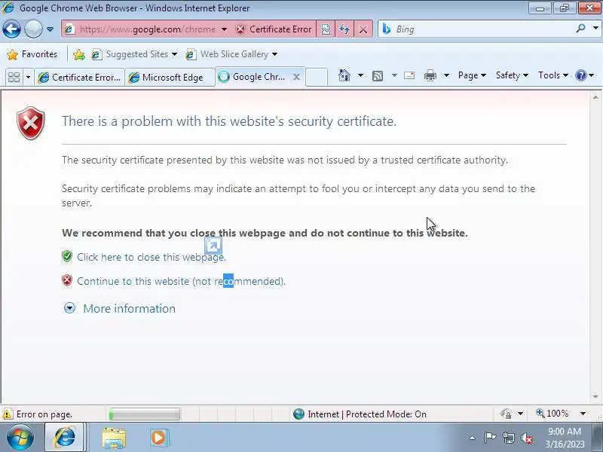Open the Favorites center
This screenshot has height=452, width=603.
(32, 54)
